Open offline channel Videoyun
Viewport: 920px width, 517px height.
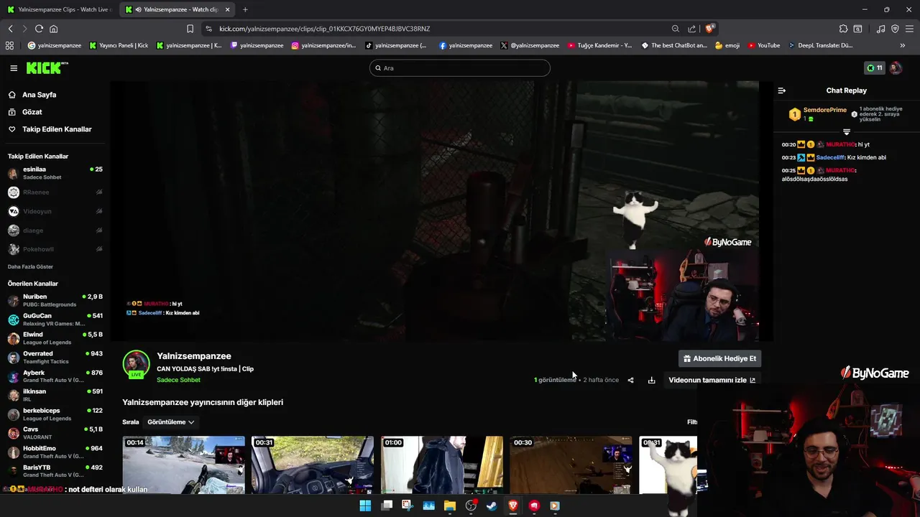[x=55, y=211]
